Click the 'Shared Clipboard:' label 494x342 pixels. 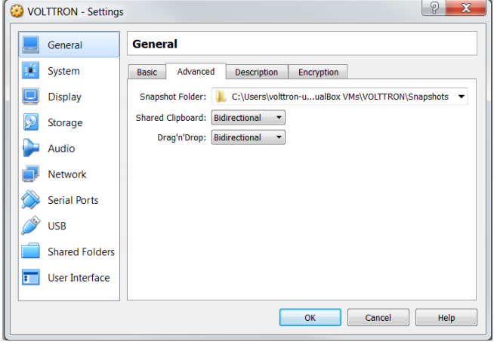point(171,118)
